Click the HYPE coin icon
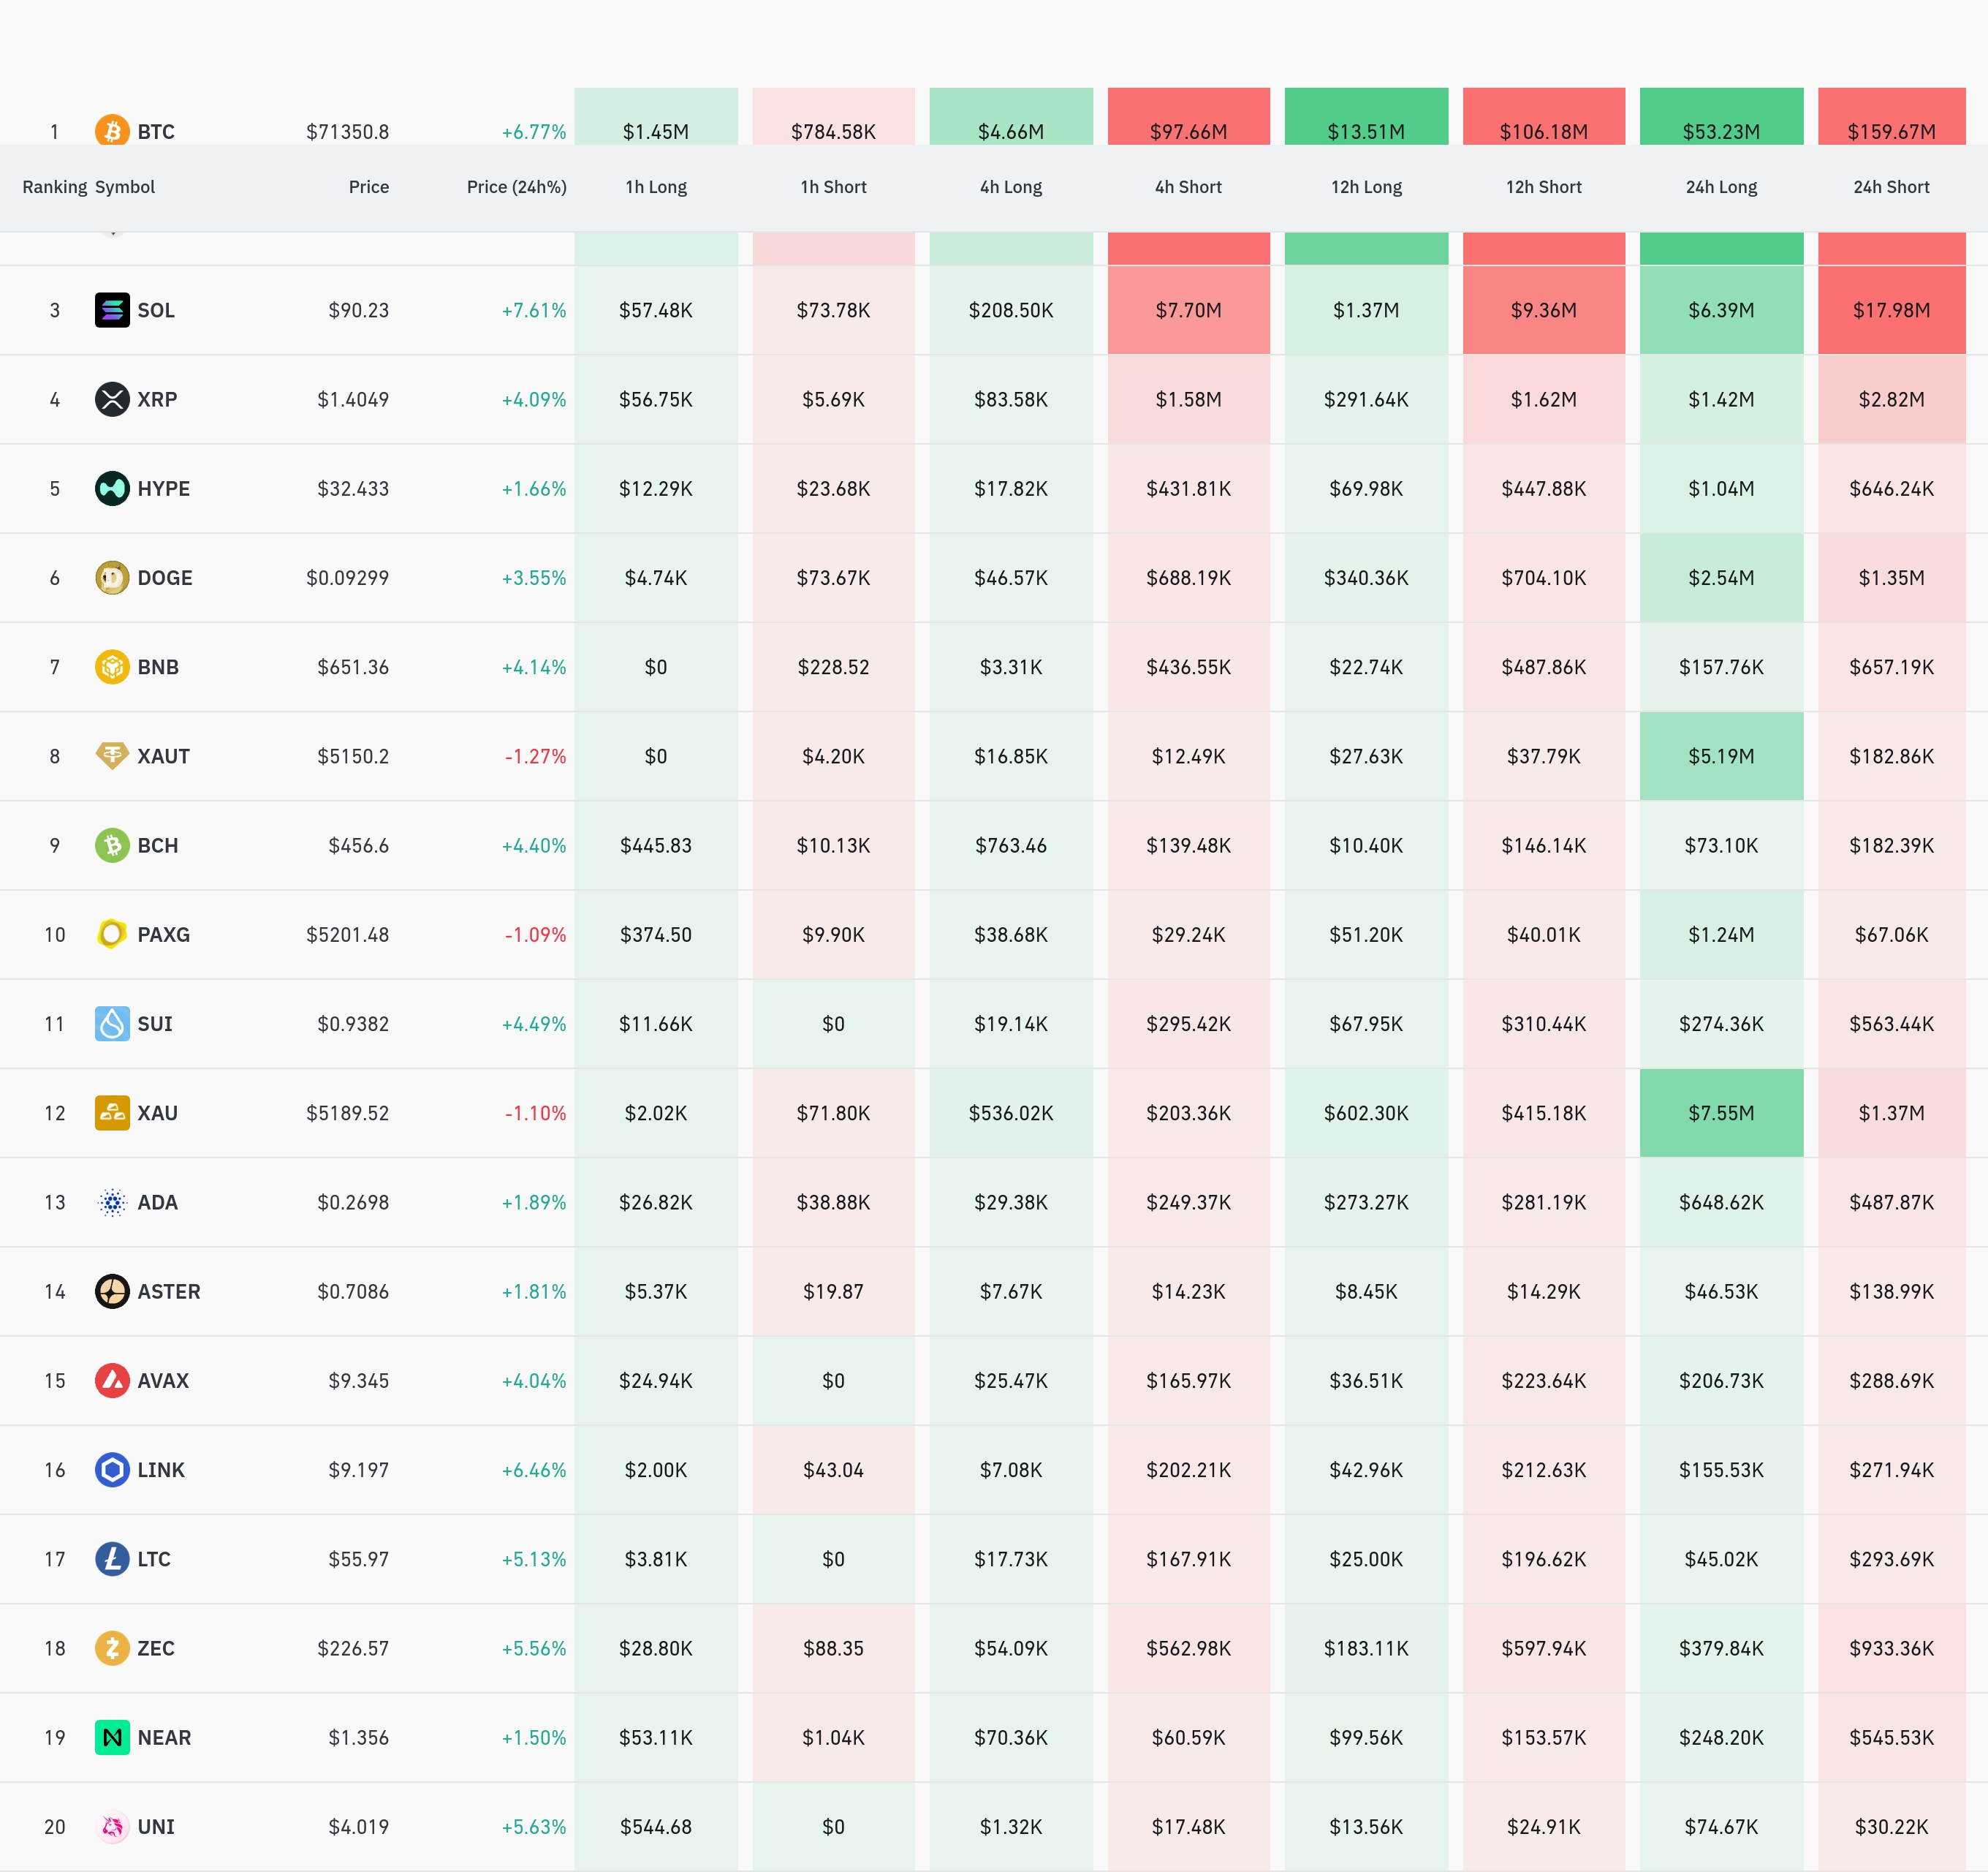Screen dimensions: 1988x1872 112,488
